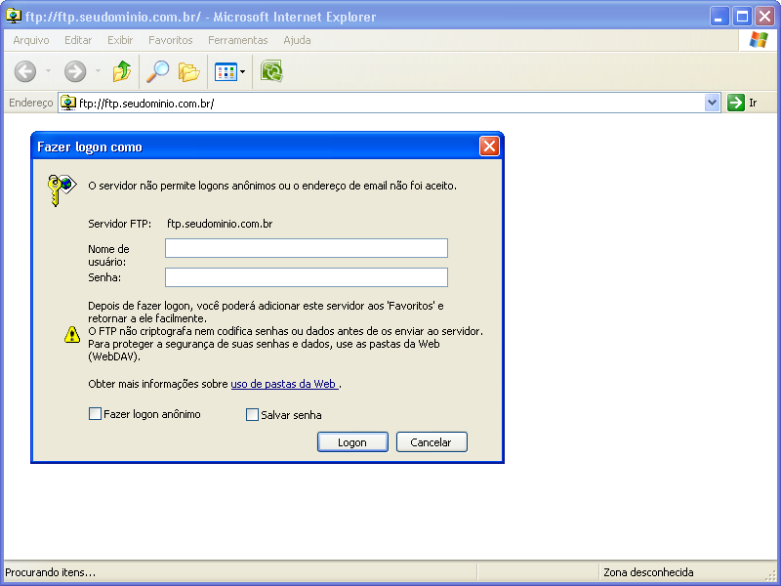This screenshot has width=781, height=586.
Task: Open the Editar menu
Action: (78, 40)
